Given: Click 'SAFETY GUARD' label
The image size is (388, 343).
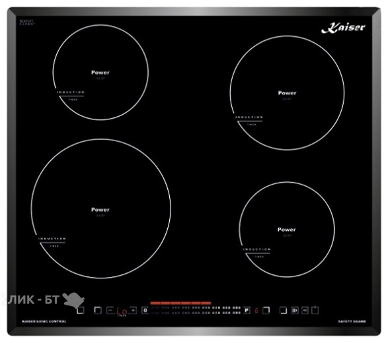Looking at the screenshot, I should pyautogui.click(x=352, y=321).
